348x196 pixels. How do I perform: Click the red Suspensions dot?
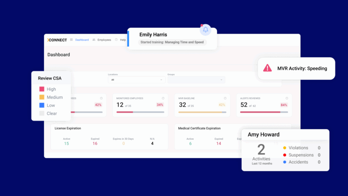point(285,155)
